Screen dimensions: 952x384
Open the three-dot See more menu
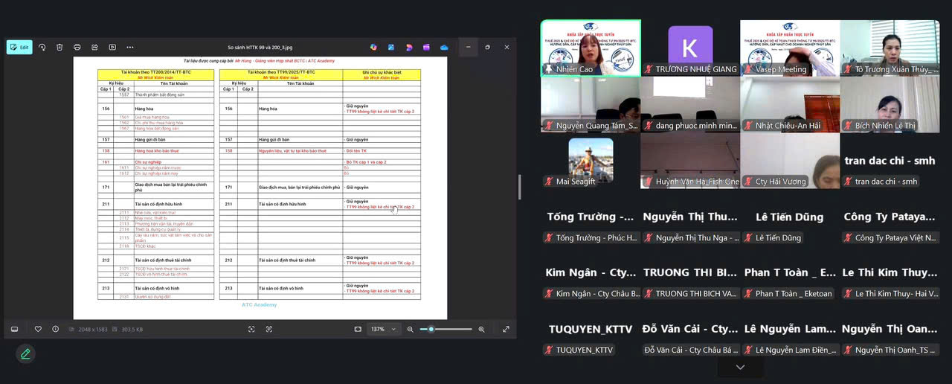129,47
